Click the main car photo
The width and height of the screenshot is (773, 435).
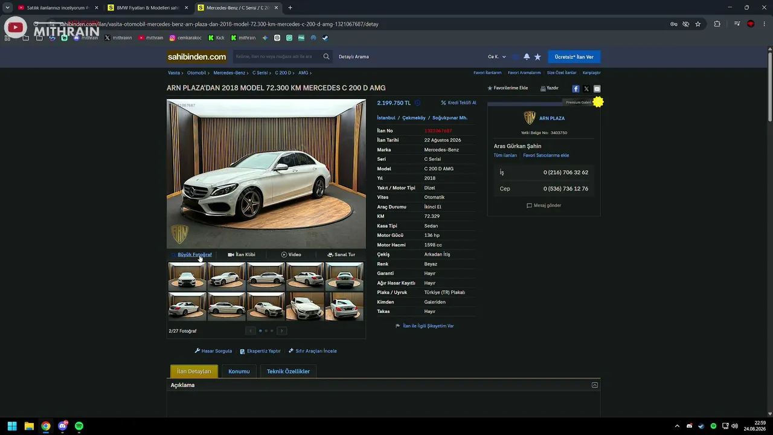tap(266, 174)
